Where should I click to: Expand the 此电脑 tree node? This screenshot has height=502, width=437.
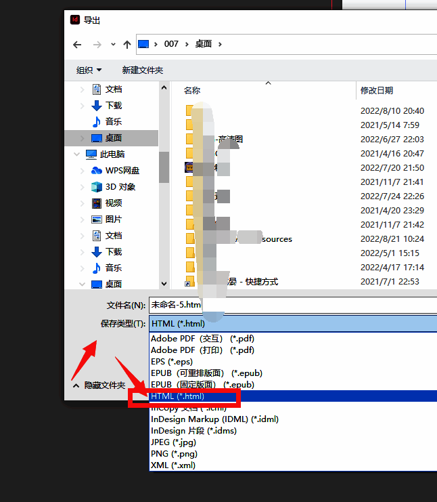[x=77, y=154]
